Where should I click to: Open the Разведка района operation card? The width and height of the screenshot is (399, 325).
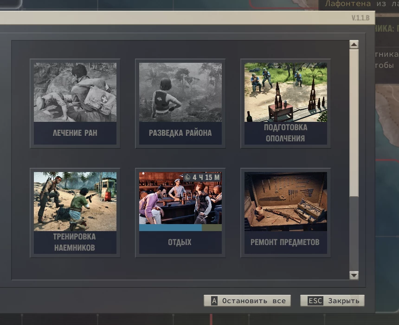(x=180, y=104)
